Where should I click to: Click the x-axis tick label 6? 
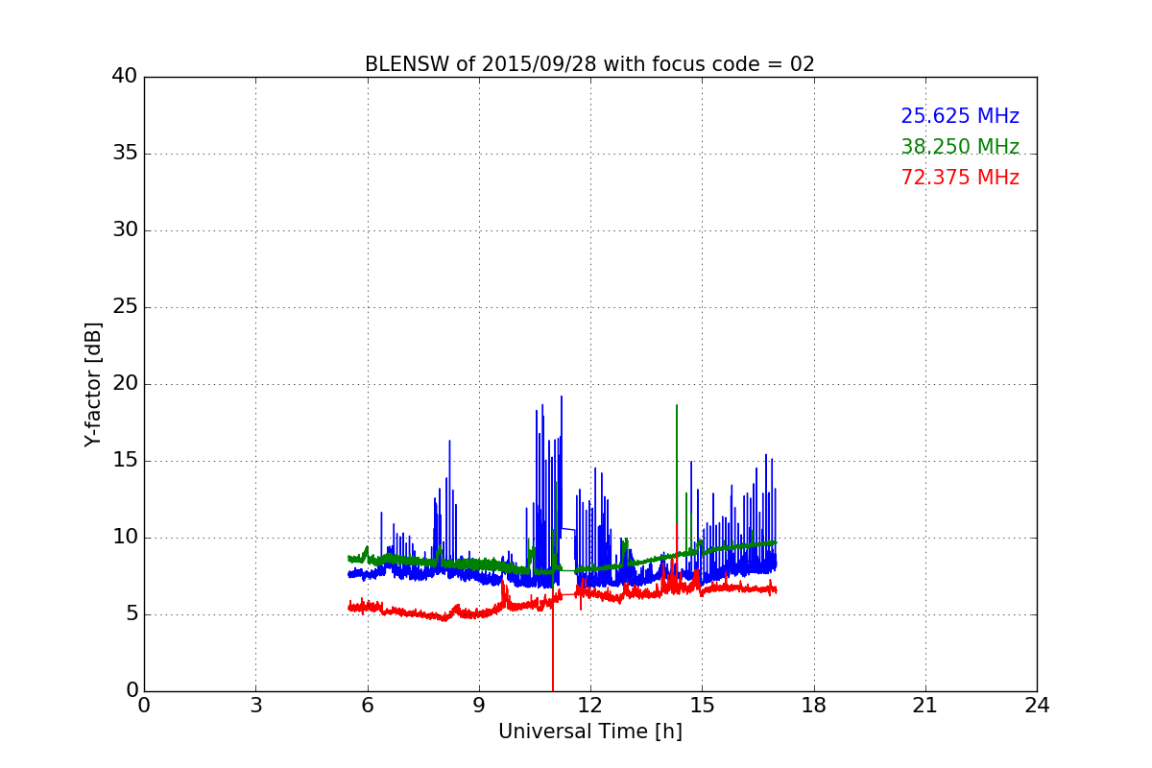click(367, 705)
